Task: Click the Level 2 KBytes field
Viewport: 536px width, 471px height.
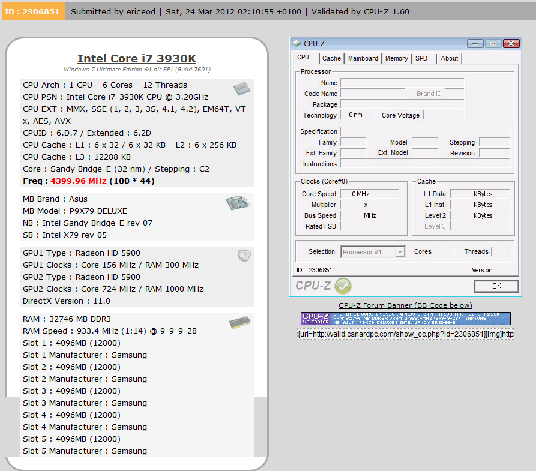Action: [480, 215]
